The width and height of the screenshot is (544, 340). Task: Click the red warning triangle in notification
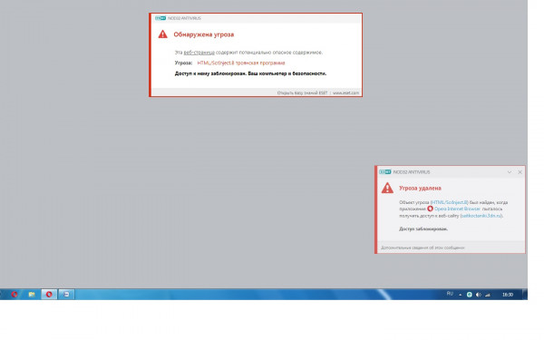(x=387, y=188)
